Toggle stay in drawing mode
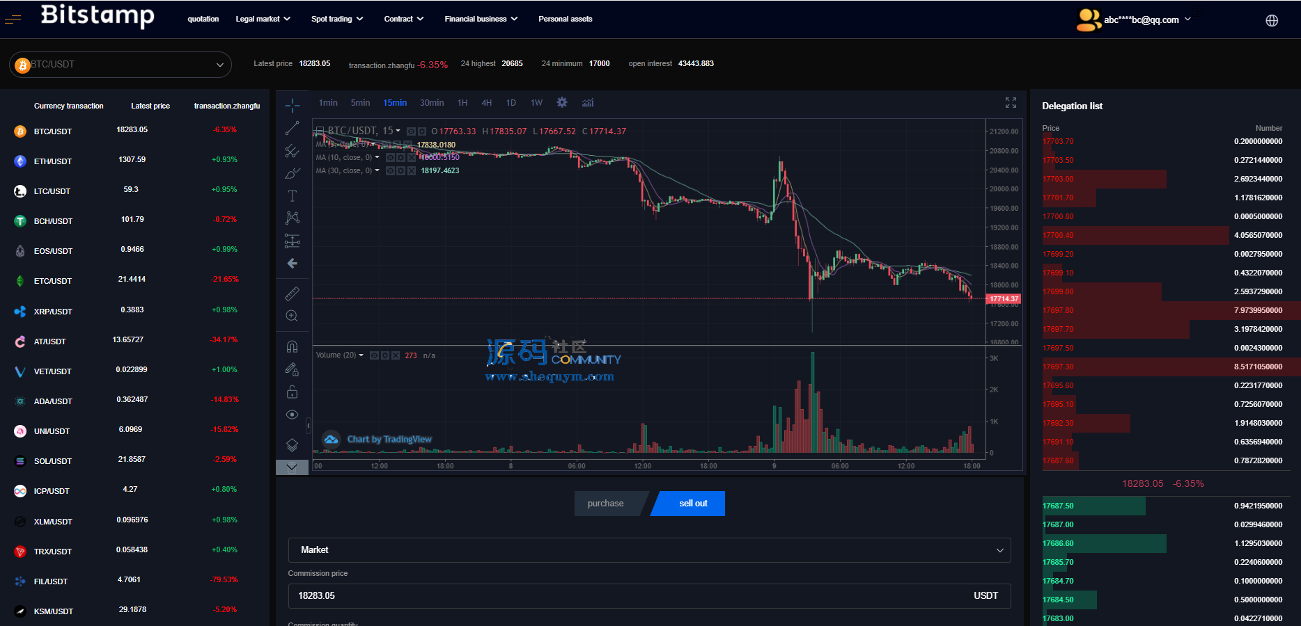 click(293, 369)
